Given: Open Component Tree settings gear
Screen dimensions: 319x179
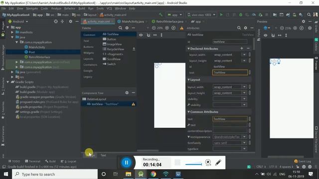Looking at the screenshot, I should point(127,93).
